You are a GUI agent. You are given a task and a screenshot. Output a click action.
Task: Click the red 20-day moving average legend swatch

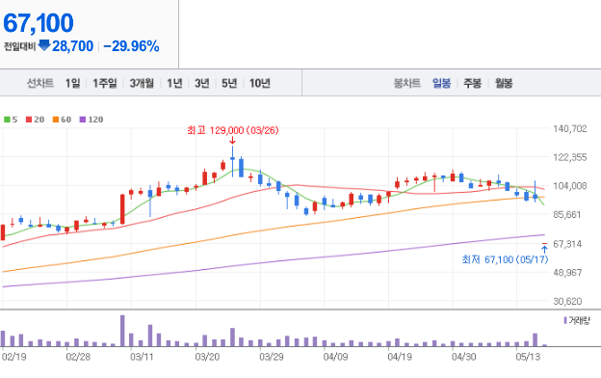point(29,120)
